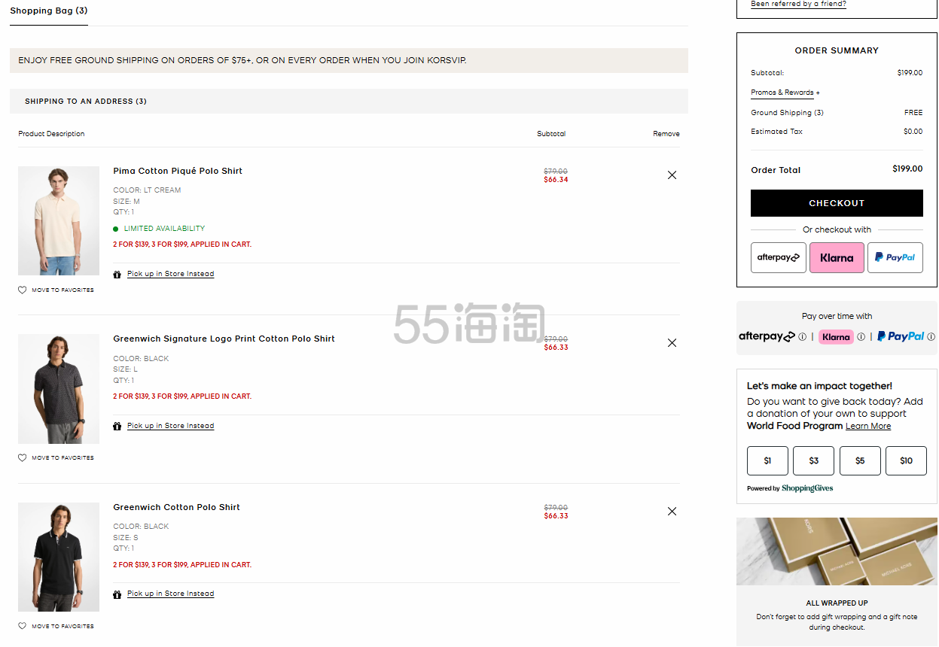939x647 pixels.
Task: Checkout with pink Klarna button
Action: click(837, 257)
